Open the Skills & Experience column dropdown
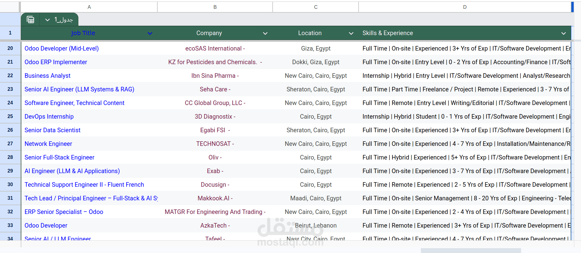581x253 pixels. tap(563, 33)
